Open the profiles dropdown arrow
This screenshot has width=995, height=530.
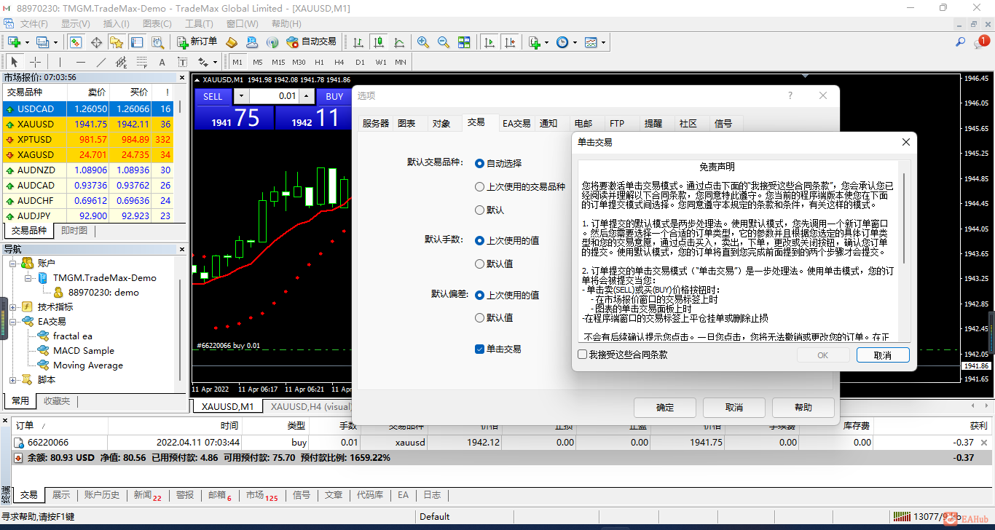point(56,42)
